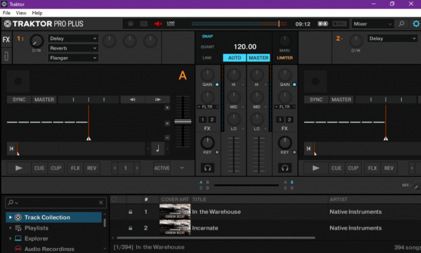Expand Deck A advanced panel chevron
The width and height of the screenshot is (421, 253).
click(182, 168)
